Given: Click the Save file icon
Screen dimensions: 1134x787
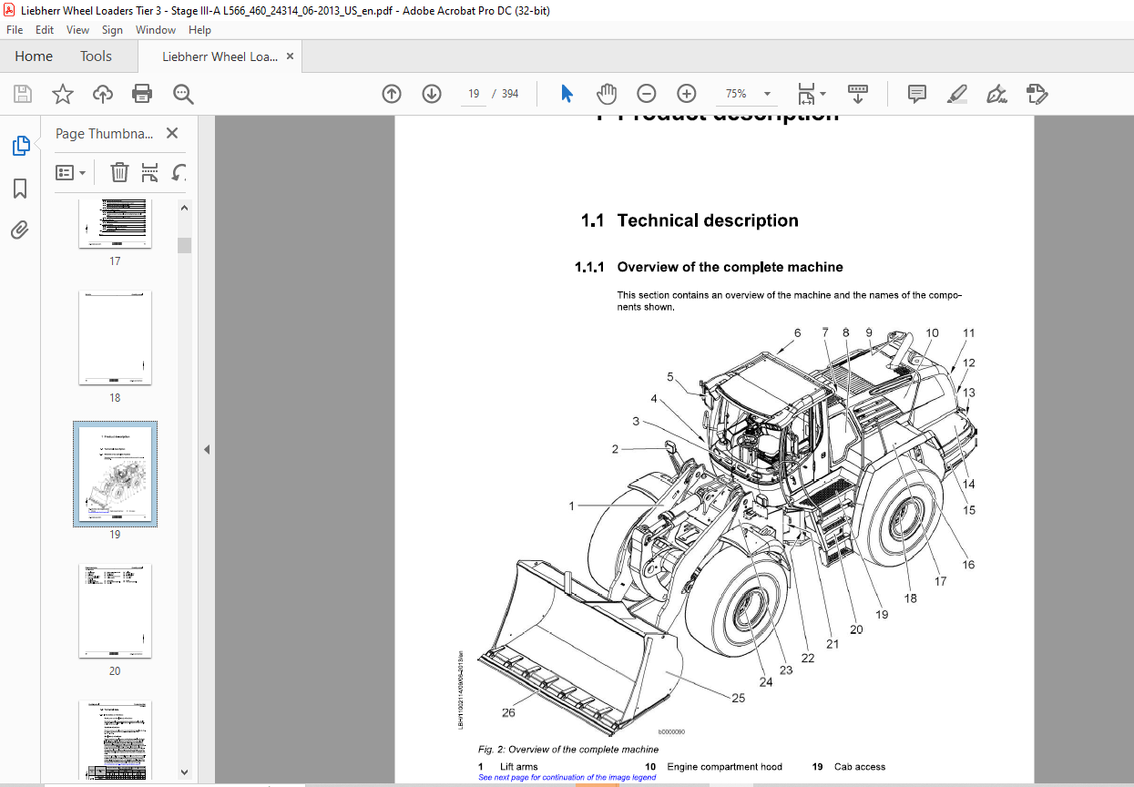Looking at the screenshot, I should [23, 94].
